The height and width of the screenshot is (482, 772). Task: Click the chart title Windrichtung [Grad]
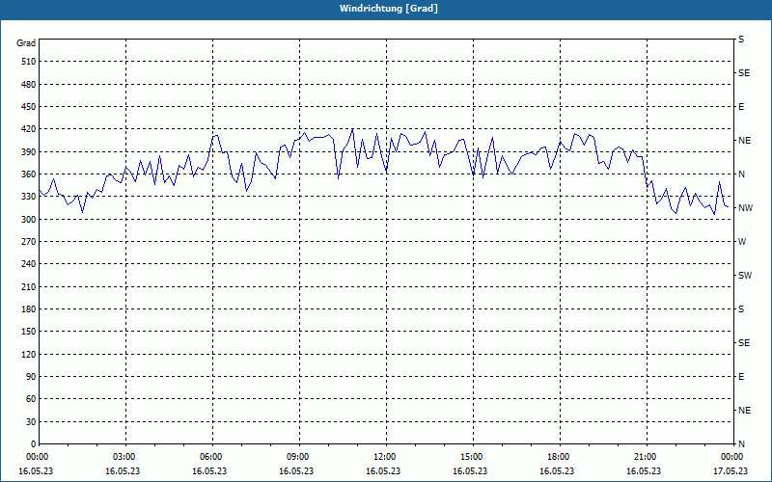click(x=389, y=9)
